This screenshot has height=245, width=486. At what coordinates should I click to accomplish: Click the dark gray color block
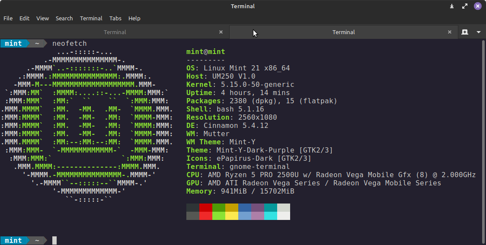click(193, 207)
